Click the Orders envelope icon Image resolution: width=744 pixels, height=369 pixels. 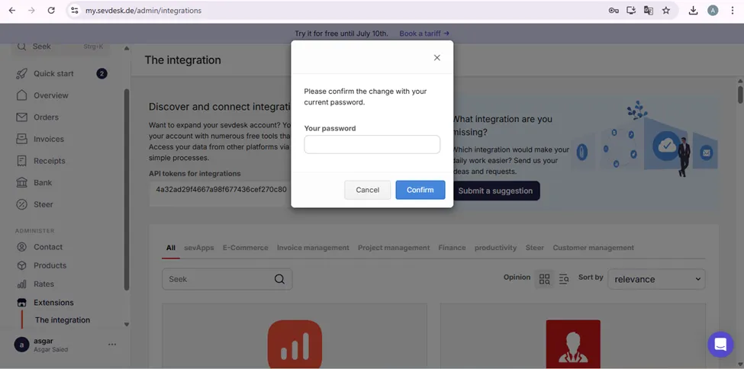point(21,117)
